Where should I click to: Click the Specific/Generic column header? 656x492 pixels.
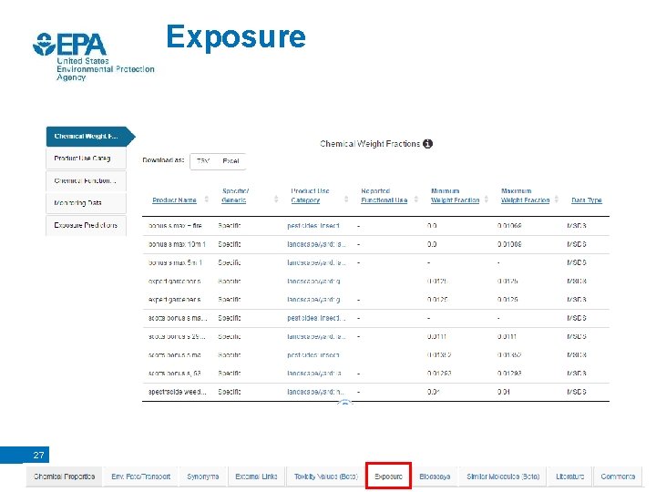click(235, 195)
